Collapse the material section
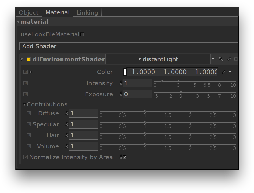 click(x=18, y=22)
